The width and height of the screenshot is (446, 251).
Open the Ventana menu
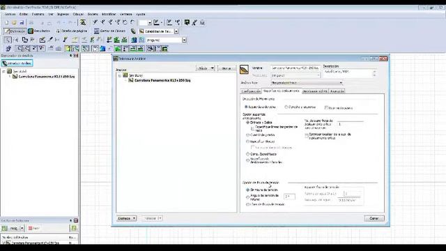(125, 14)
